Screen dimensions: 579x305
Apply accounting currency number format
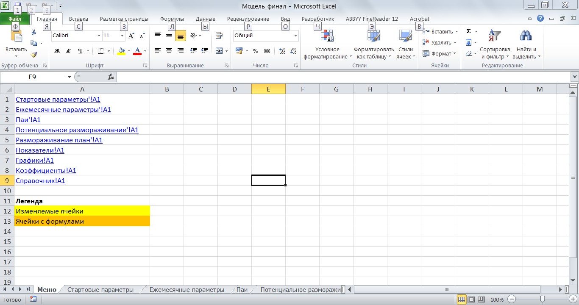[x=239, y=51]
